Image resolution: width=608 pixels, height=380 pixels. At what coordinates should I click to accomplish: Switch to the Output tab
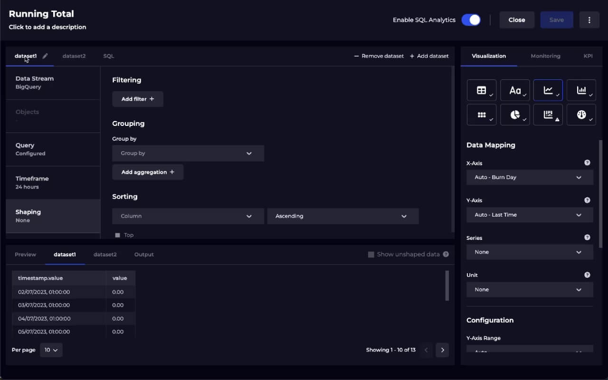point(144,255)
